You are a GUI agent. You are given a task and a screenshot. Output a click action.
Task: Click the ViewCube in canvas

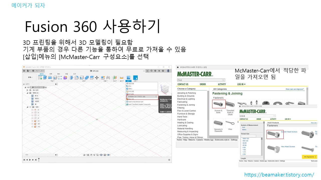point(165,89)
